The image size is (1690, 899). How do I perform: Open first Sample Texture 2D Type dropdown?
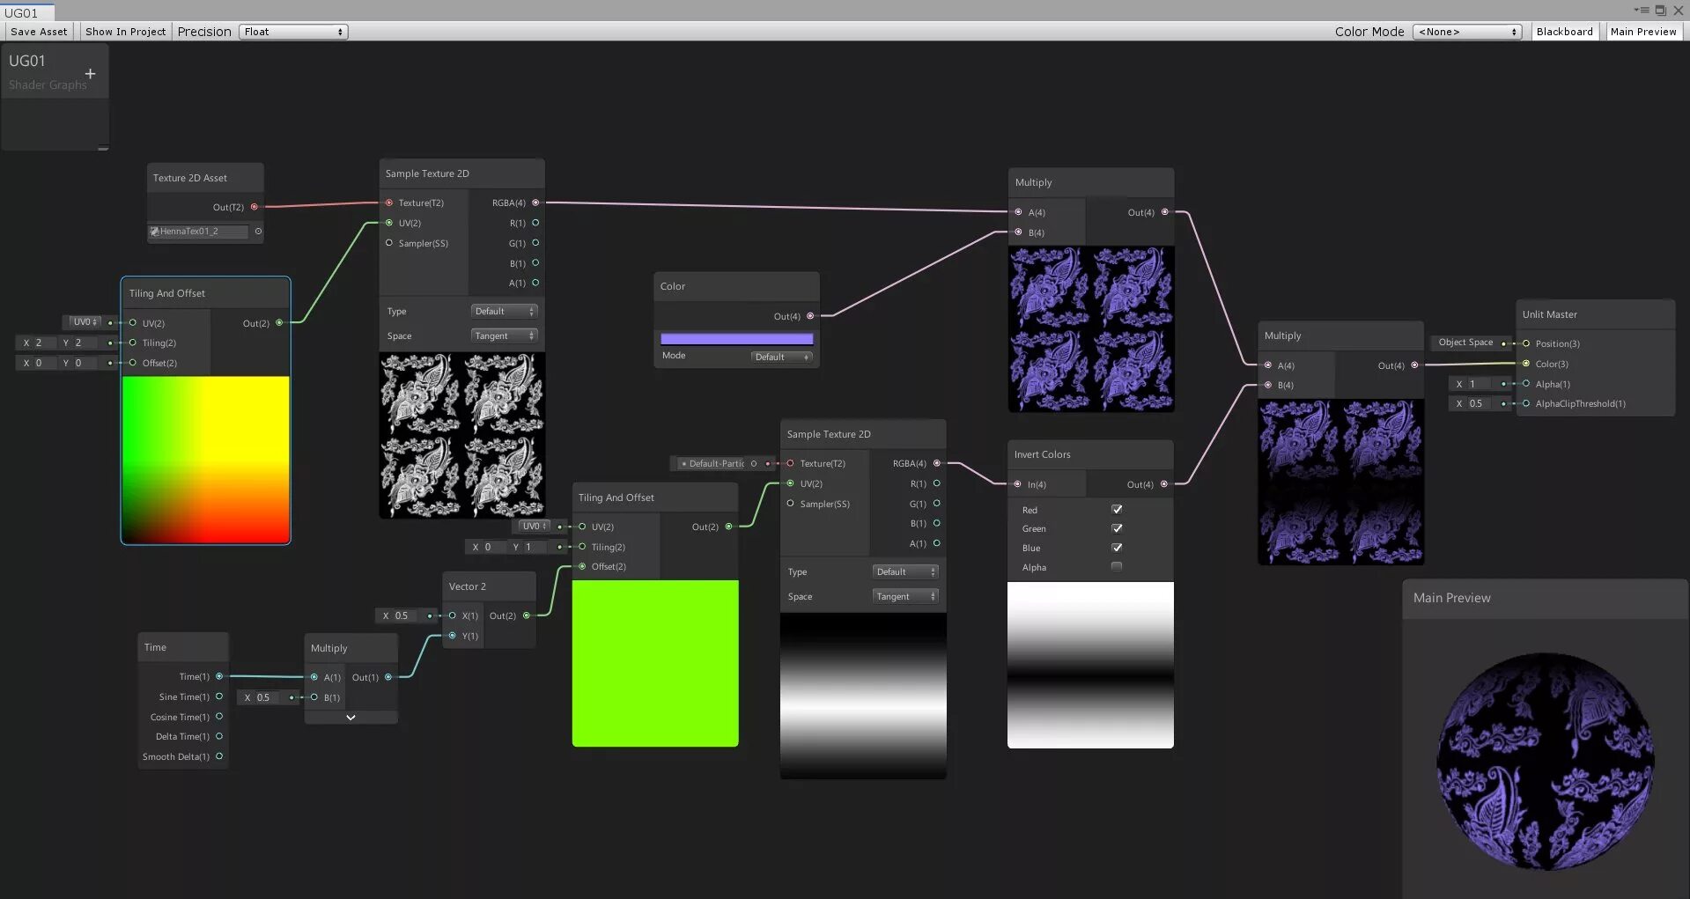pyautogui.click(x=504, y=311)
